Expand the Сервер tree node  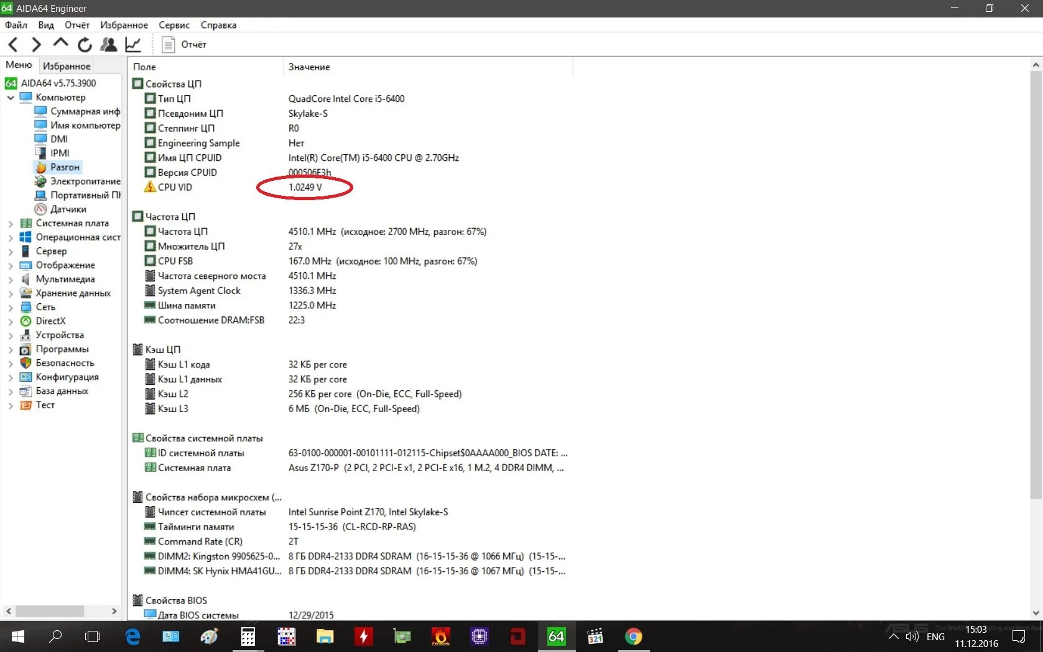point(11,252)
